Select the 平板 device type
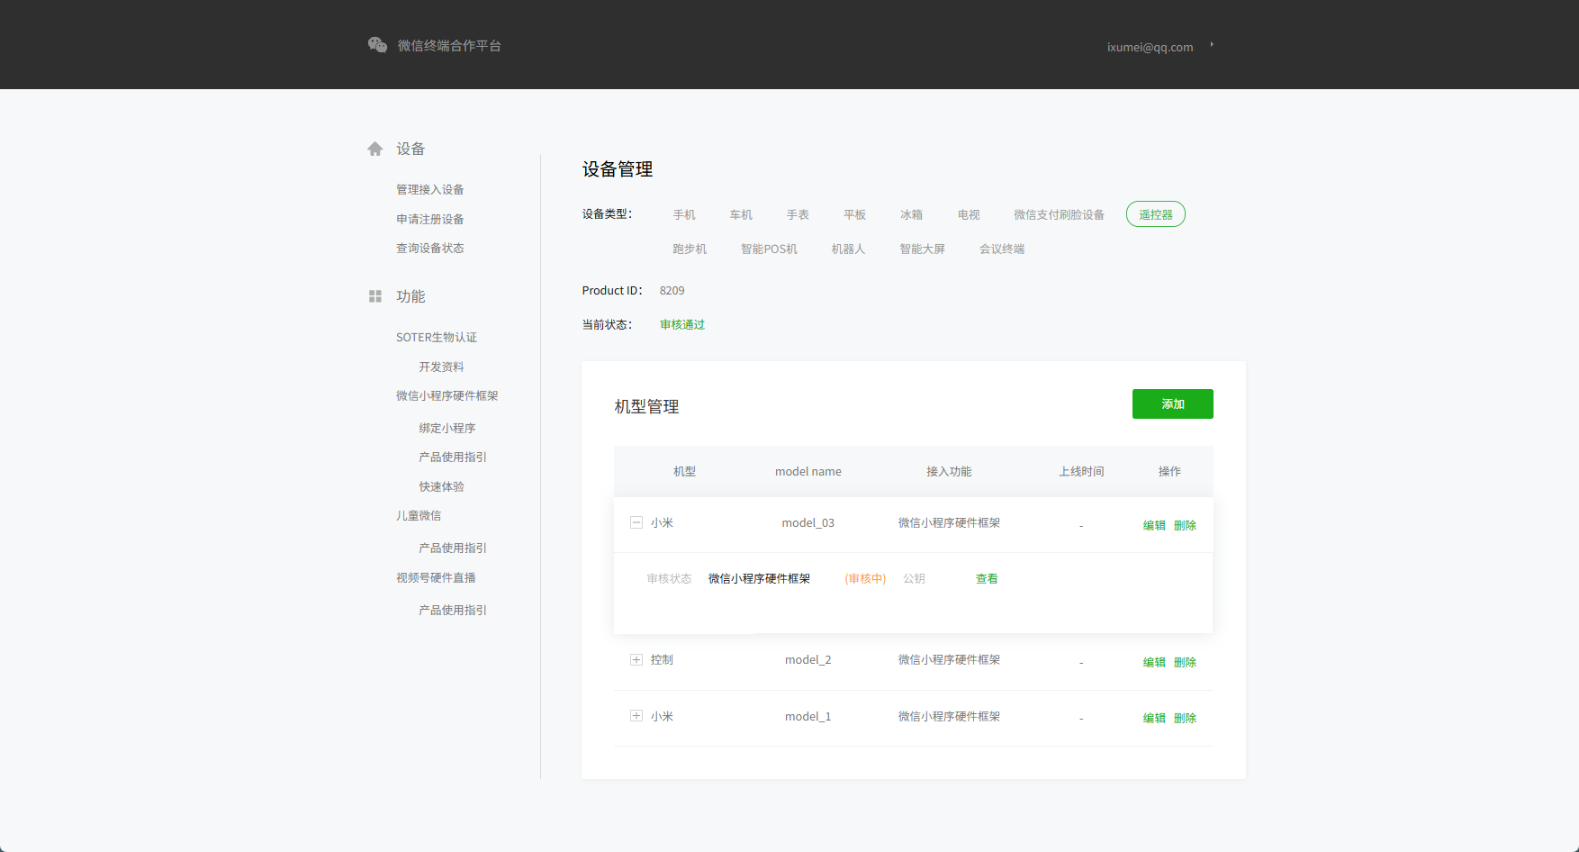The height and width of the screenshot is (852, 1579). tap(854, 214)
